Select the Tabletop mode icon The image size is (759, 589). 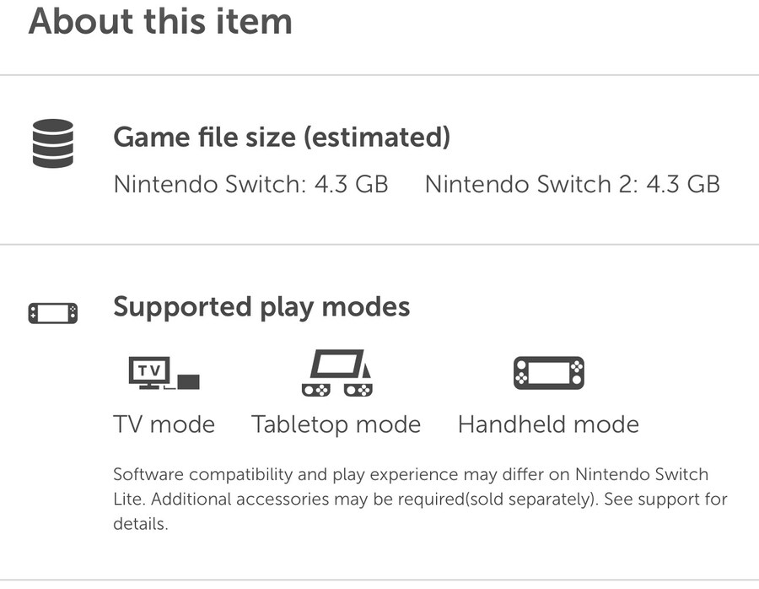tap(336, 374)
